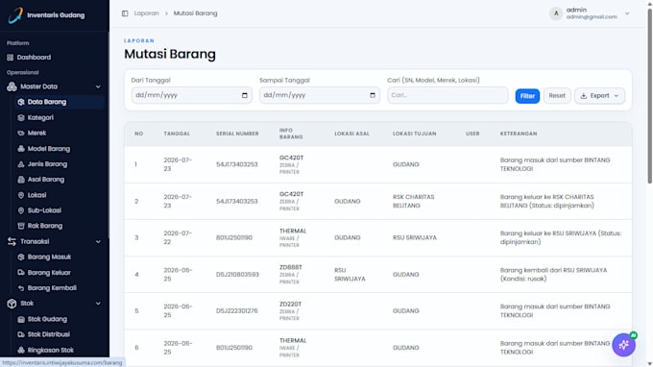
Task: Click the Stok Gudang icon
Action: (21, 319)
